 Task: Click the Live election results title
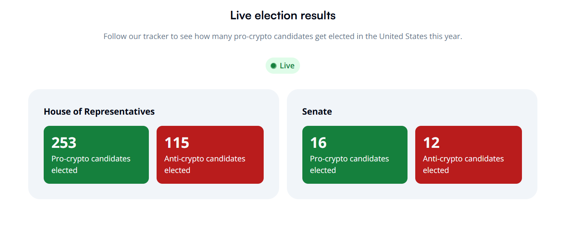click(283, 15)
